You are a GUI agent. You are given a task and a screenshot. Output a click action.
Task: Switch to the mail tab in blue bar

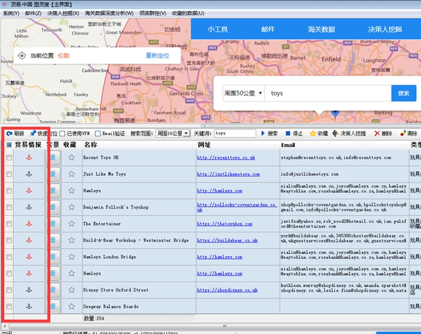pos(268,29)
